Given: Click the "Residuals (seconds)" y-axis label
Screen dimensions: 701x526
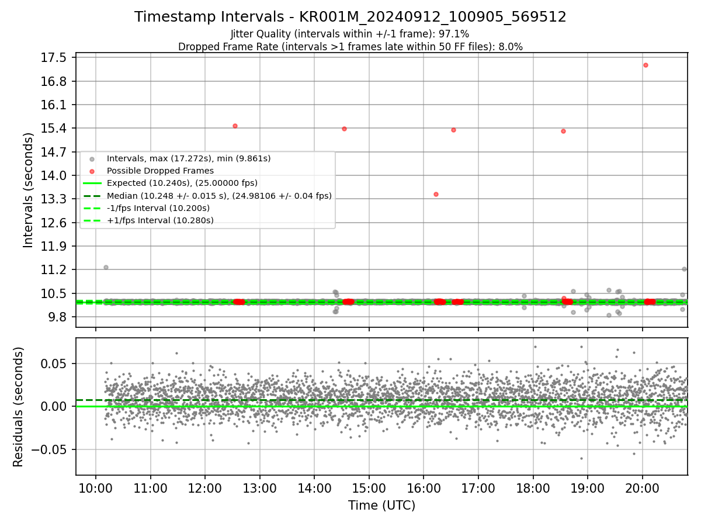Looking at the screenshot, I should pos(18,407).
